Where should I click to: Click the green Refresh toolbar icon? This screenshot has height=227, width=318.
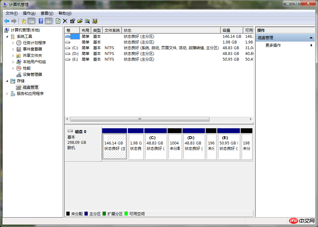58,21
